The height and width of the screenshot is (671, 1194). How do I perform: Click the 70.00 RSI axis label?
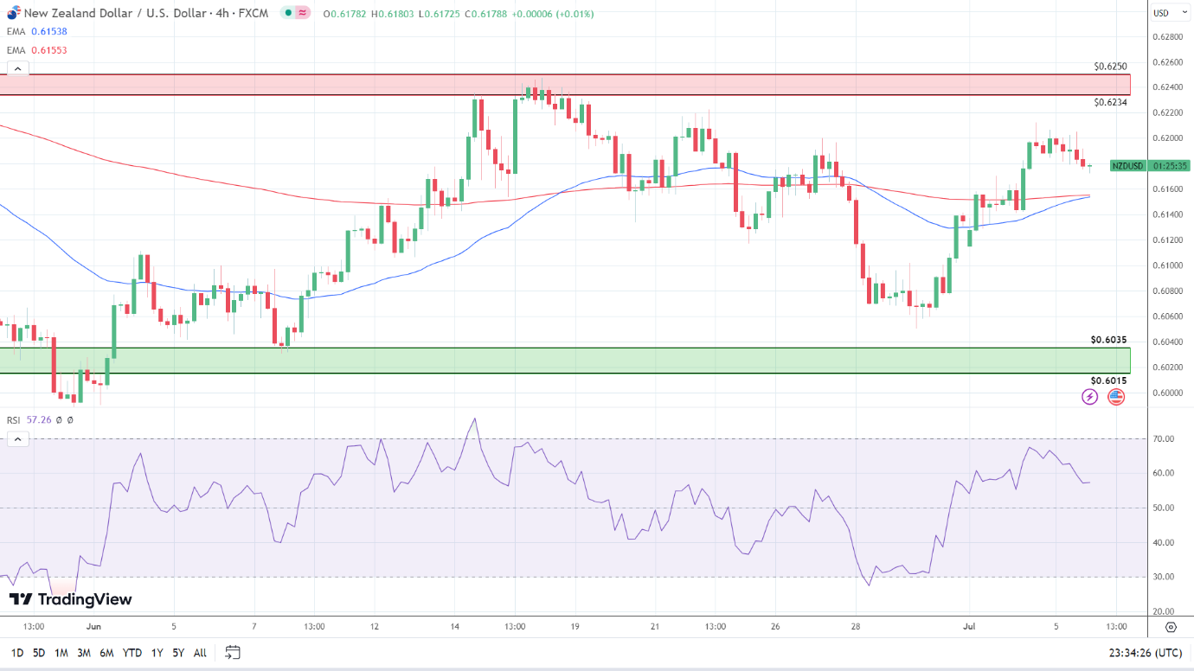(x=1163, y=439)
